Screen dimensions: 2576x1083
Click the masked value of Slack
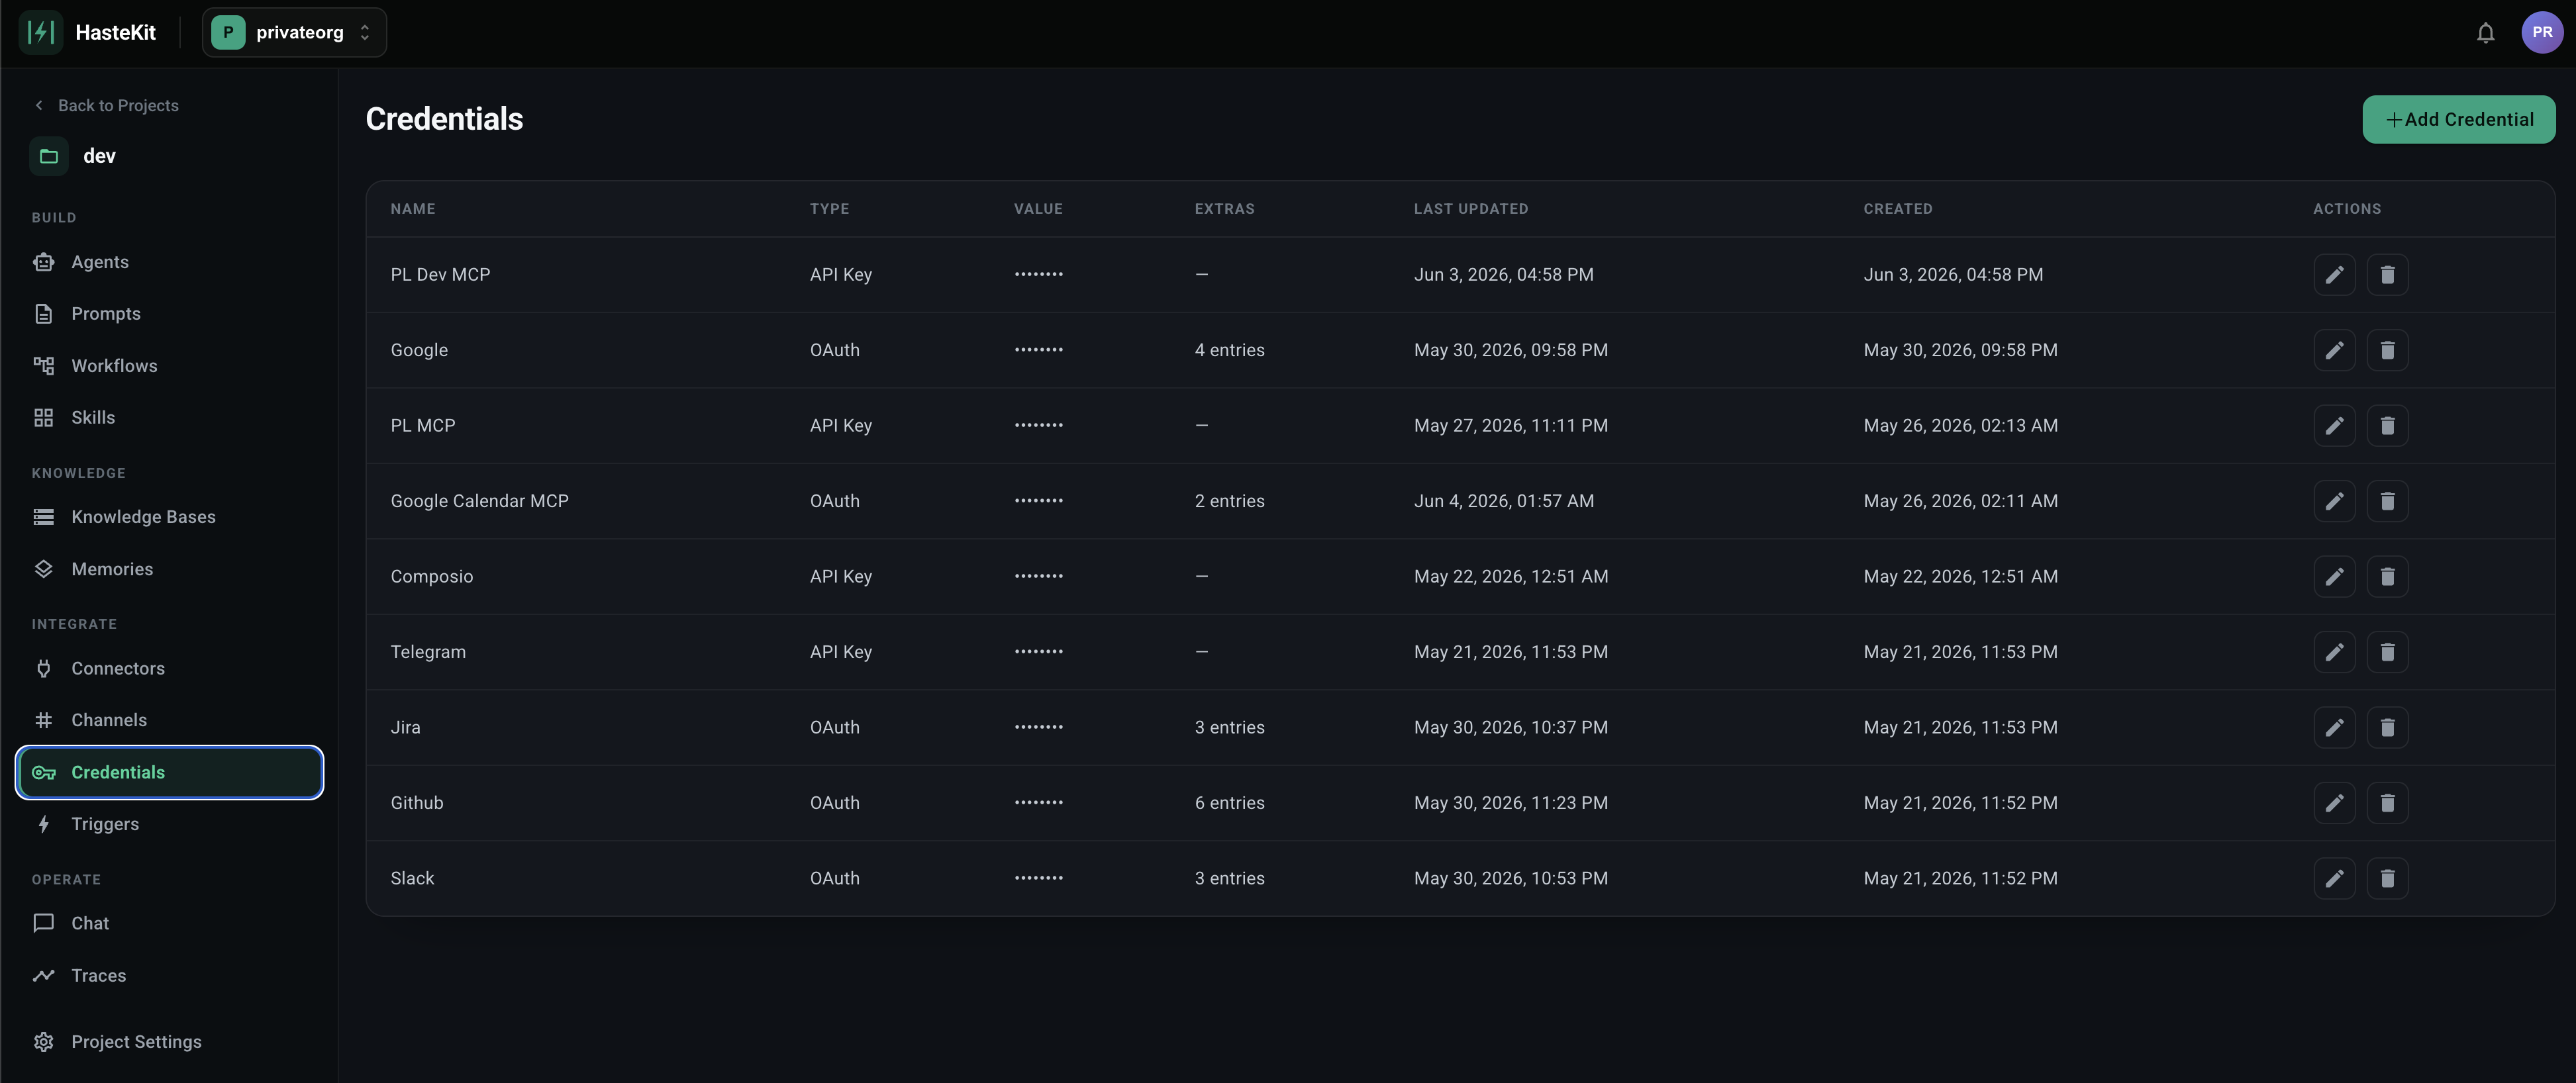[x=1038, y=878]
